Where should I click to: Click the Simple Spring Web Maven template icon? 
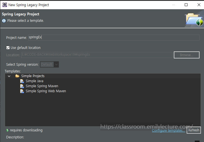22,91
